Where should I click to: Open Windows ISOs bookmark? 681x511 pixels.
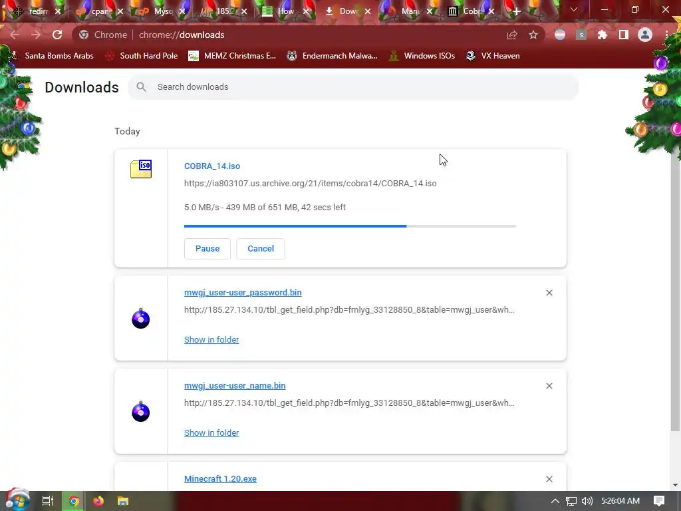coord(422,56)
